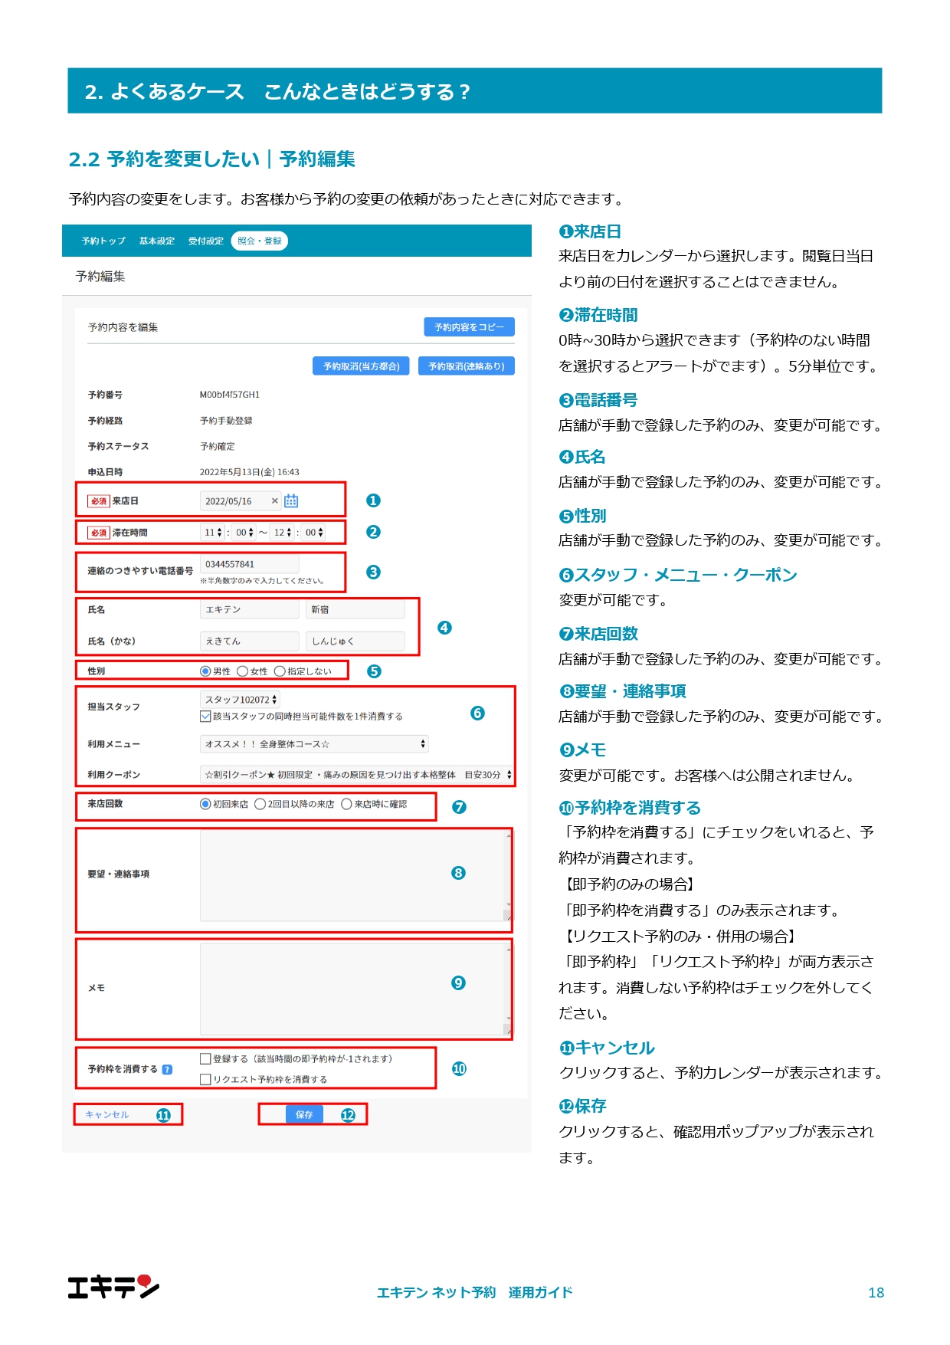Click the 来店日 date field 2022/05/16
The image size is (950, 1345).
pyautogui.click(x=241, y=501)
